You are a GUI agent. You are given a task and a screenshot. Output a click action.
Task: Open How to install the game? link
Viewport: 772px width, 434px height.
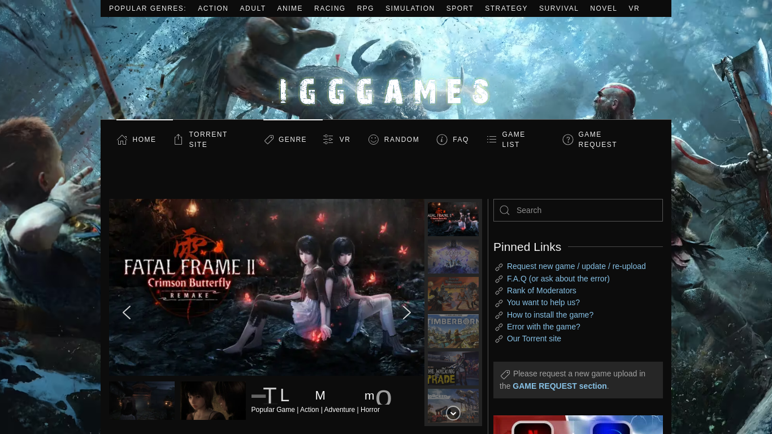550,315
